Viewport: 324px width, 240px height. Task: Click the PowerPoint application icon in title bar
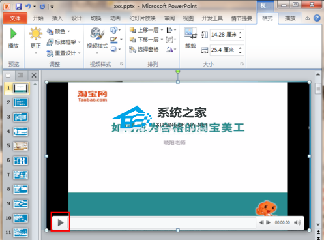tap(7, 7)
